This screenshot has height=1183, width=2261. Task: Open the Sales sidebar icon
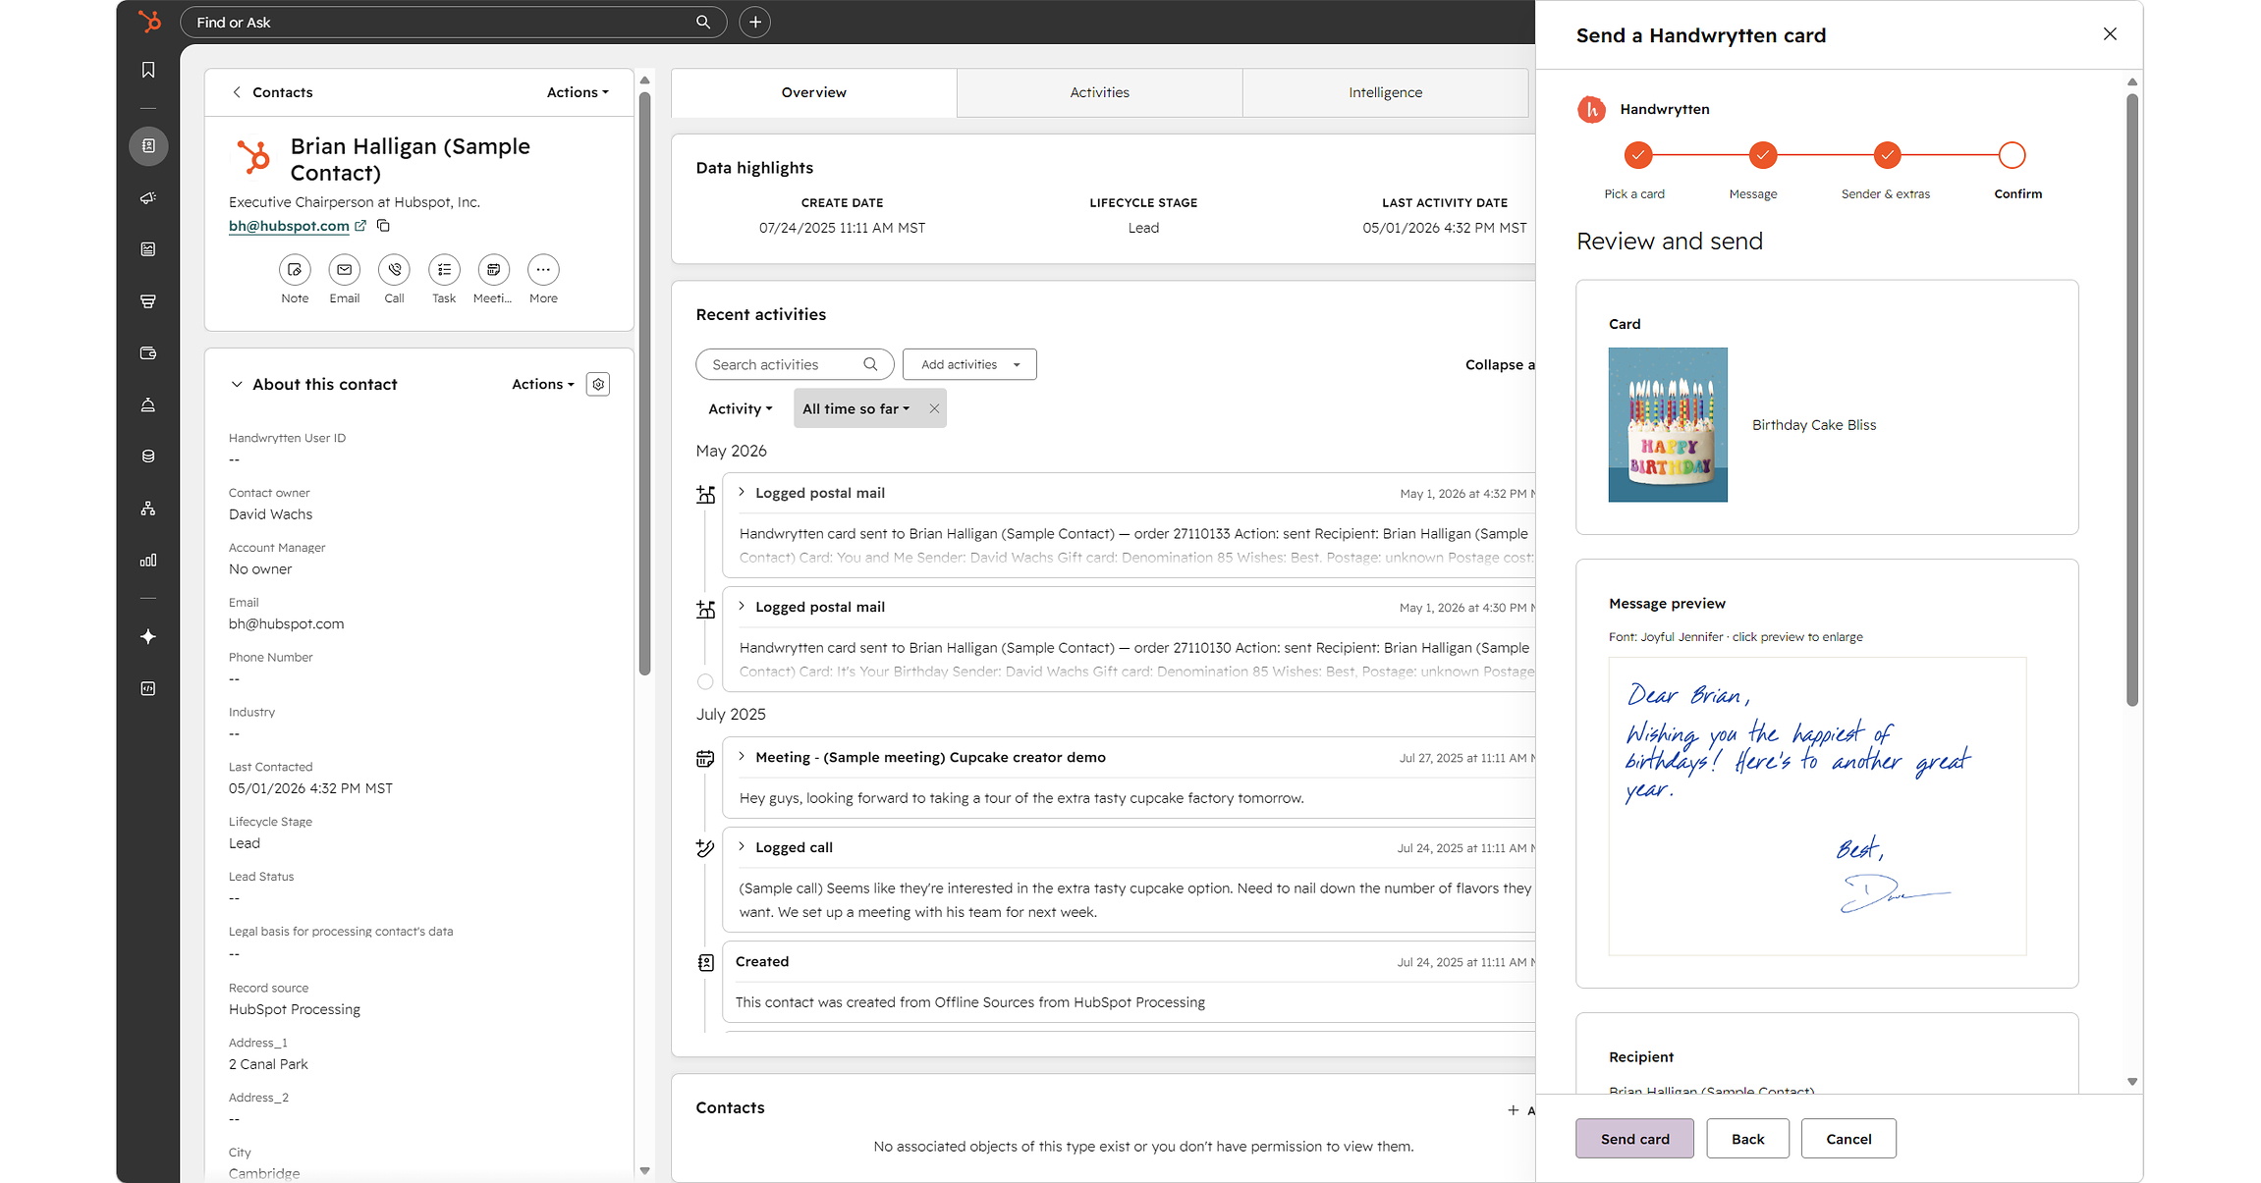point(148,301)
